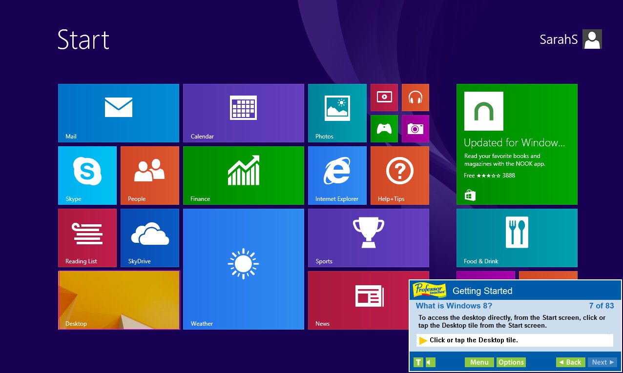Open the Mail app tile

click(118, 113)
